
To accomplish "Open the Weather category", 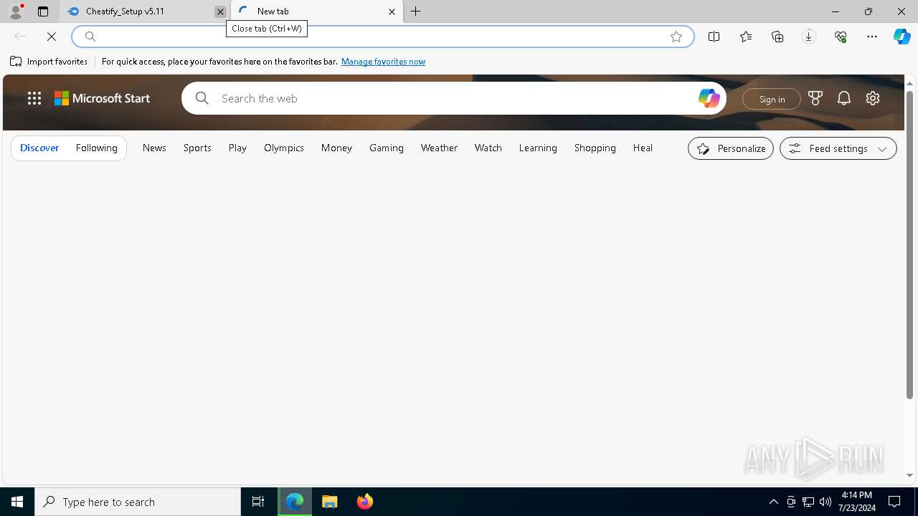I will [x=439, y=148].
